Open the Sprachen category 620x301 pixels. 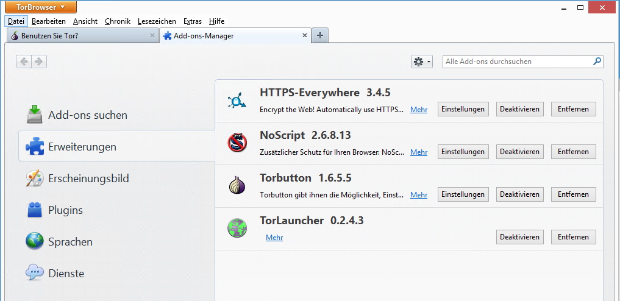coord(116,241)
